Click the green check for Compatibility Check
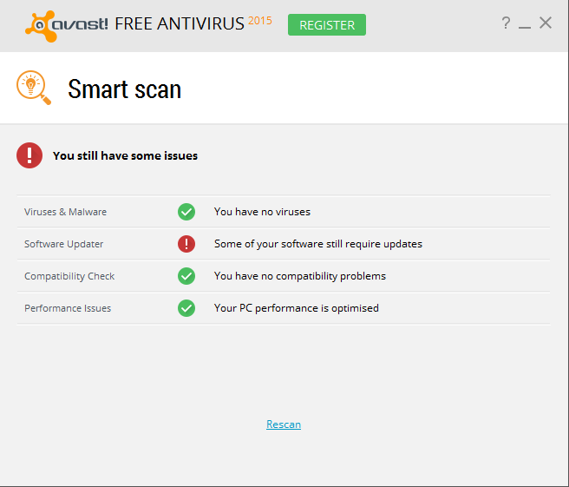Viewport: 569px width, 487px height. coord(186,276)
